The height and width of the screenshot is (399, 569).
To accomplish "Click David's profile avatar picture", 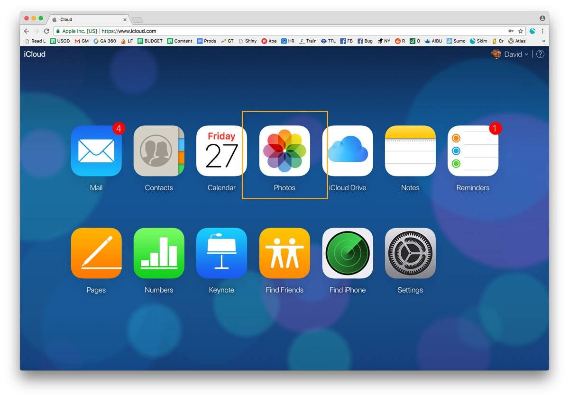I will [x=496, y=54].
